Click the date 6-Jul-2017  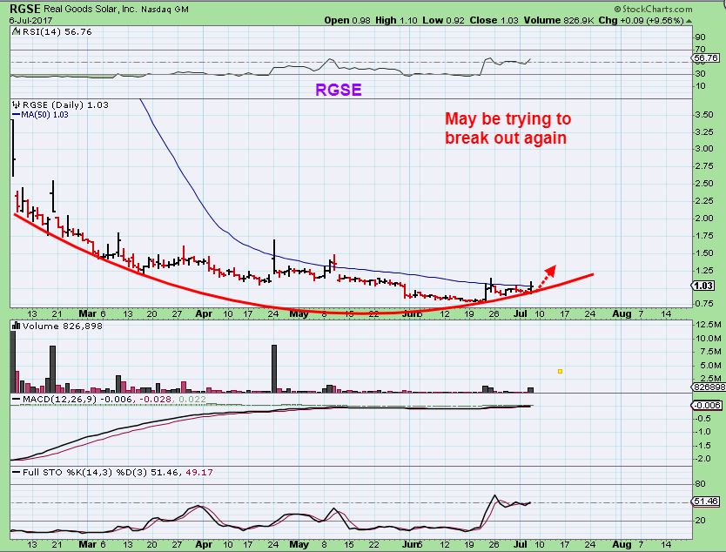click(30, 21)
